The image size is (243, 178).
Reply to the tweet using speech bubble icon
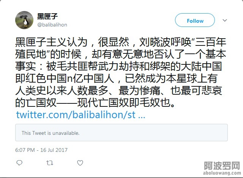coord(19,163)
